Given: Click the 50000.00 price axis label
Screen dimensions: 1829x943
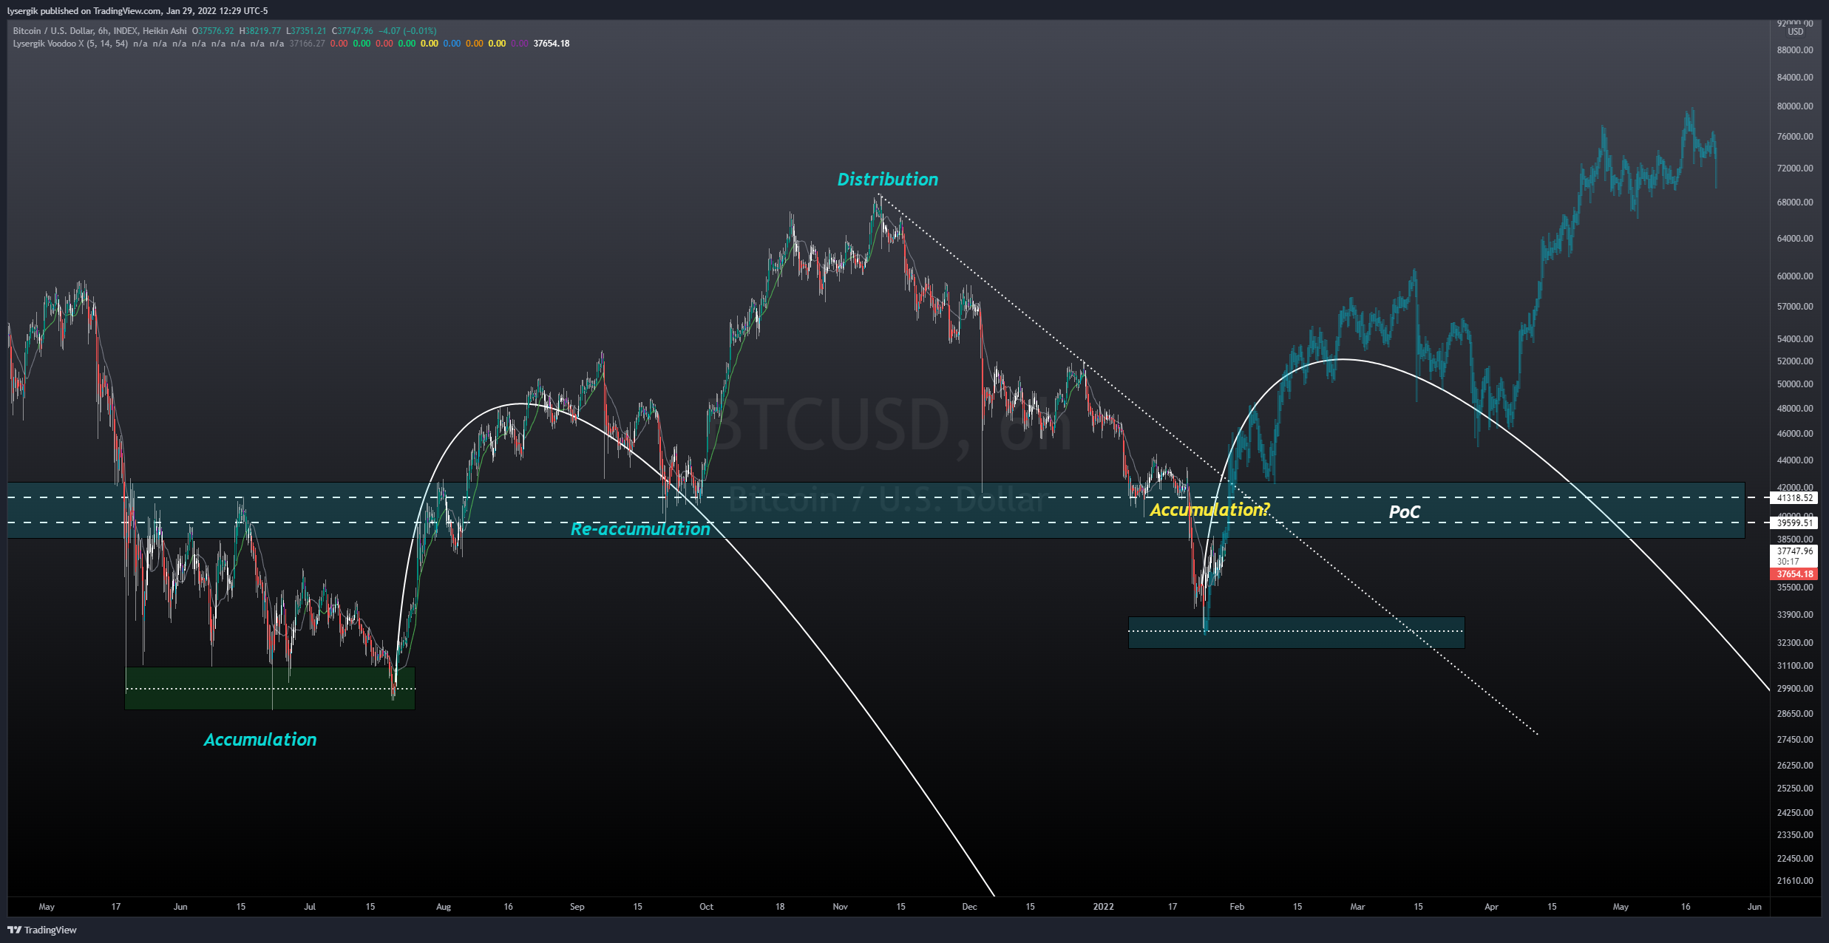Looking at the screenshot, I should point(1795,384).
